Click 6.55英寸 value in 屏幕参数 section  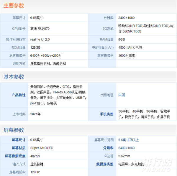[37, 140]
